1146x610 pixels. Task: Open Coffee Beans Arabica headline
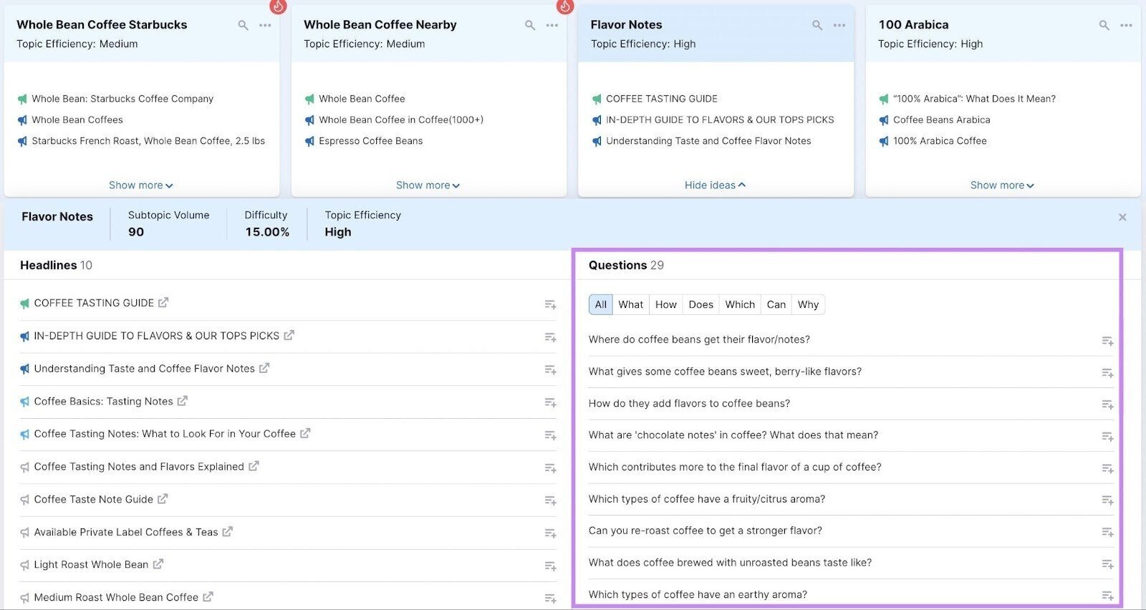coord(941,120)
